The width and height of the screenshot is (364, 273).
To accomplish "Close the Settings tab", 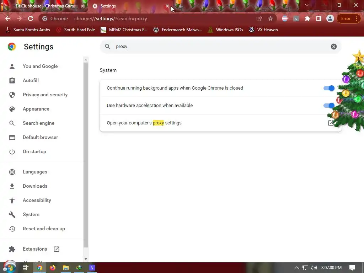I will [x=167, y=6].
